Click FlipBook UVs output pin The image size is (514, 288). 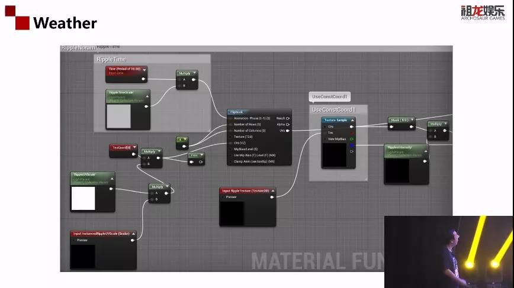coord(287,131)
